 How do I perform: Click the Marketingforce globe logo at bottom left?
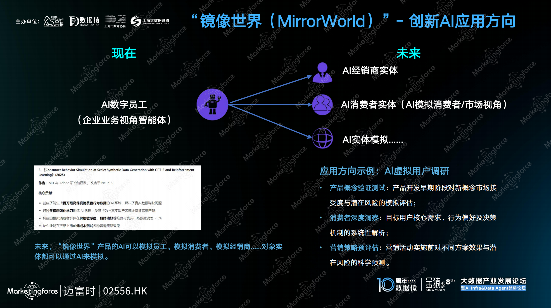click(x=32, y=291)
